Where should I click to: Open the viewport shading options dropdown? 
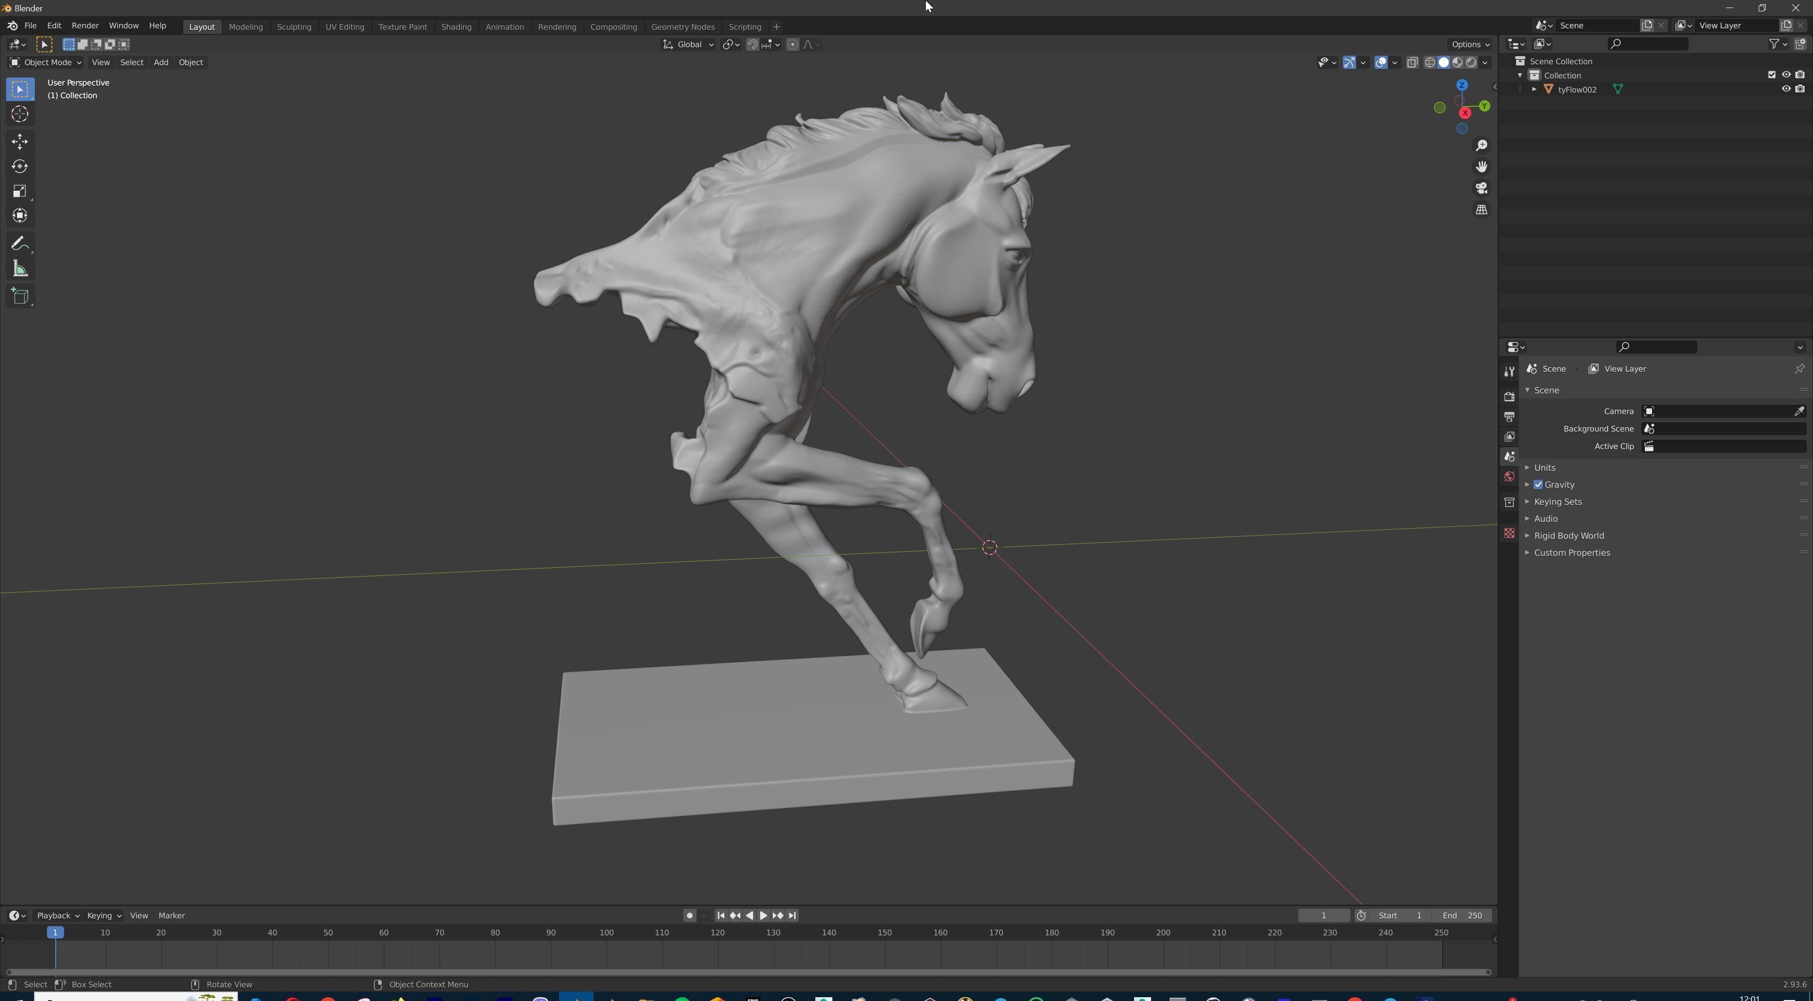click(x=1485, y=63)
